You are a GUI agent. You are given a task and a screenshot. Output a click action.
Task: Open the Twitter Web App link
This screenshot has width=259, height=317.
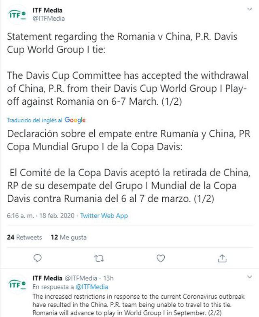click(x=104, y=216)
